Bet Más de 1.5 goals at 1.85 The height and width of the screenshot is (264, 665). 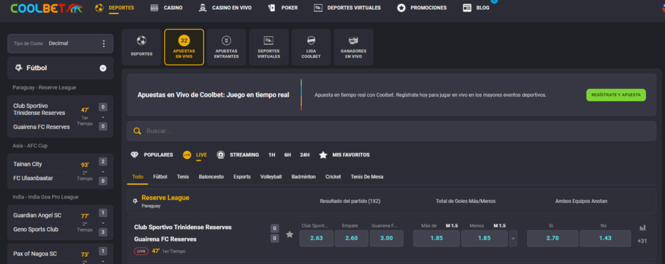click(x=436, y=238)
